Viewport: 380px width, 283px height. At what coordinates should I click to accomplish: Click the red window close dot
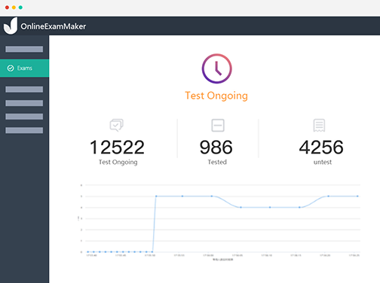pos(7,8)
